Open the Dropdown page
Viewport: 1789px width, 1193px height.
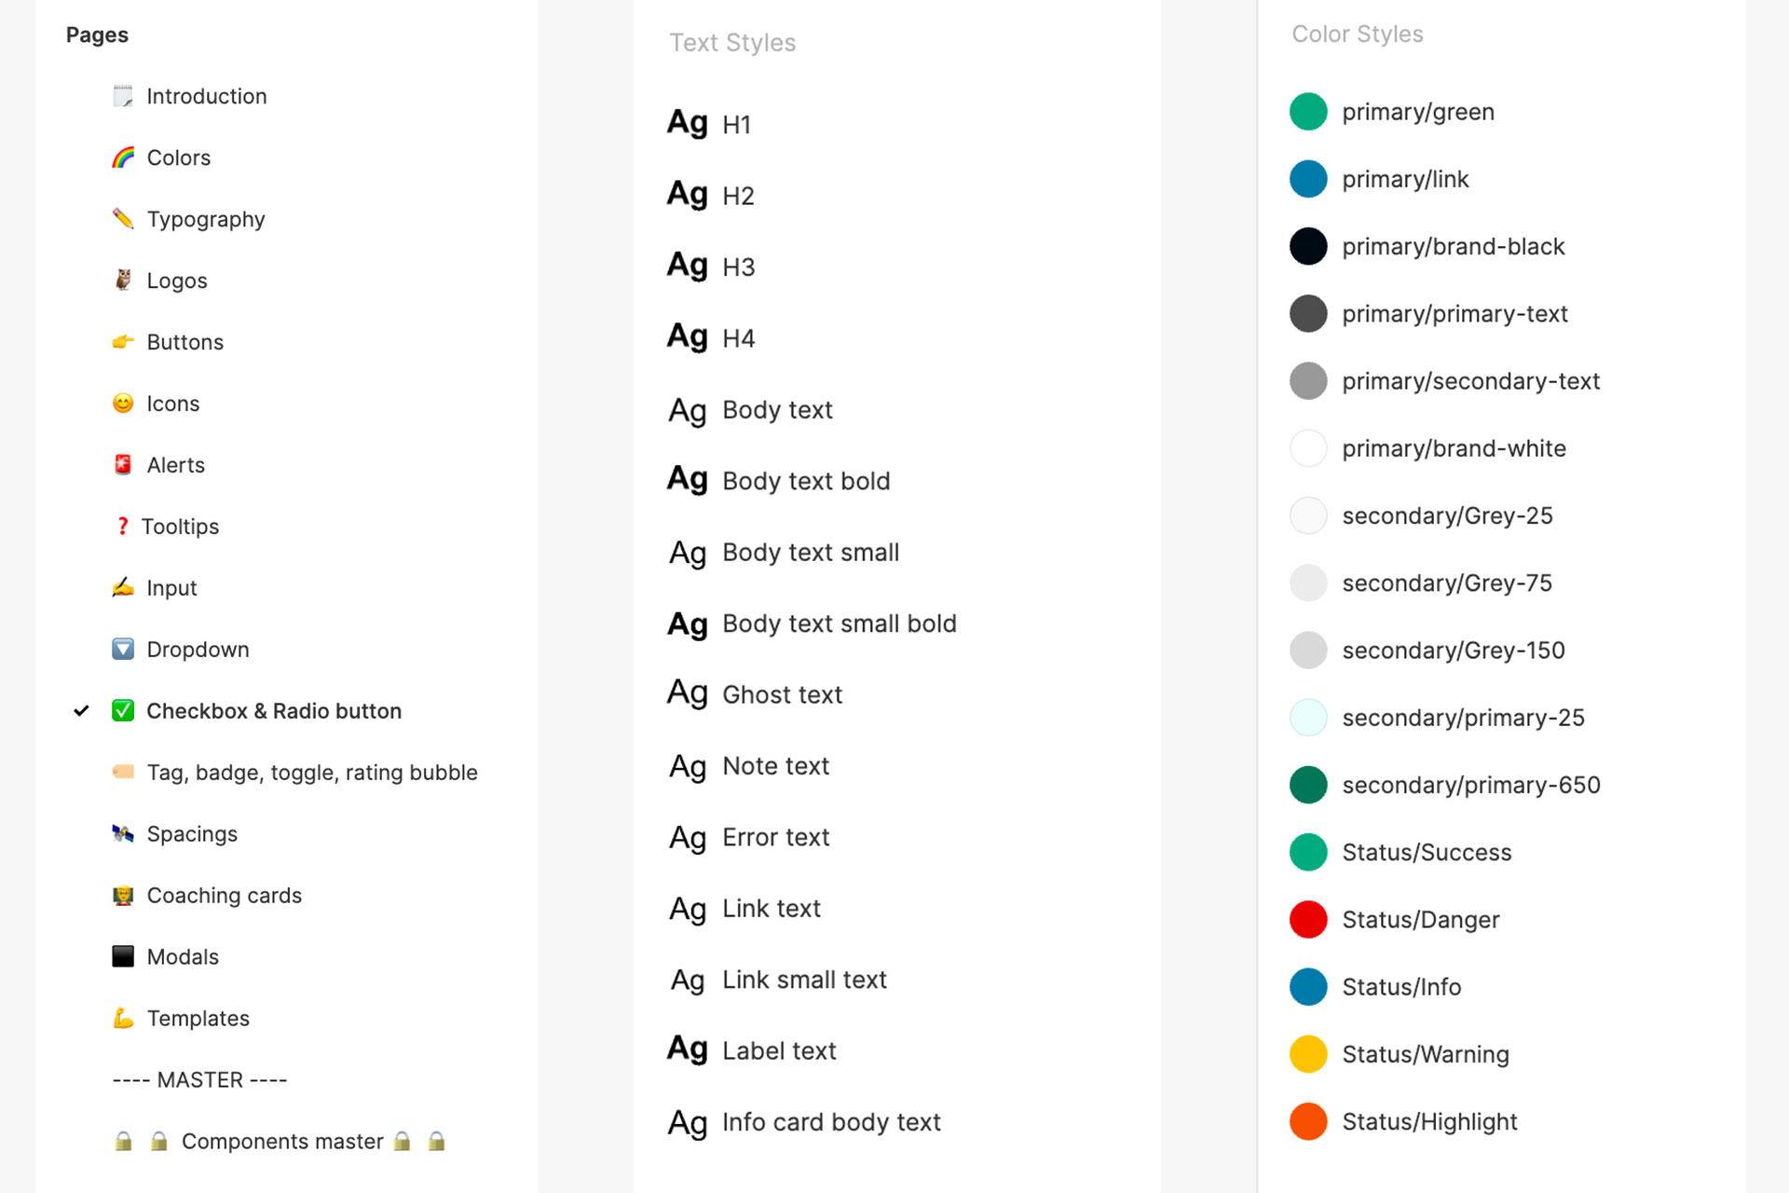pos(198,650)
